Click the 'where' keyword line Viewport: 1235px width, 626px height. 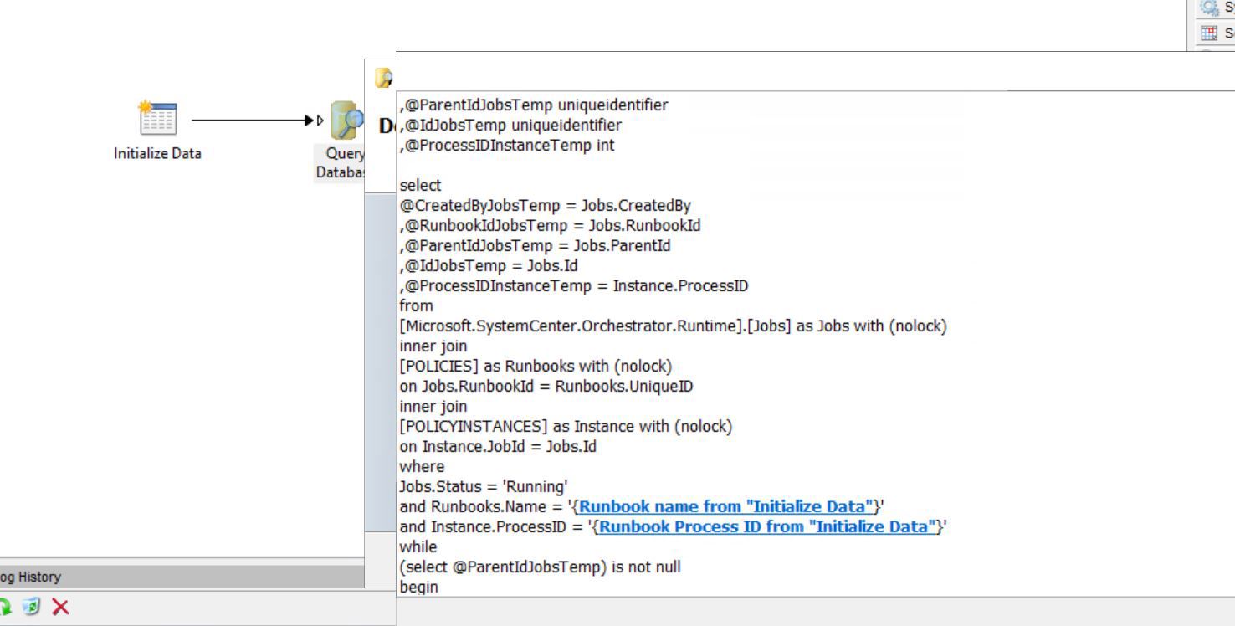(x=423, y=467)
